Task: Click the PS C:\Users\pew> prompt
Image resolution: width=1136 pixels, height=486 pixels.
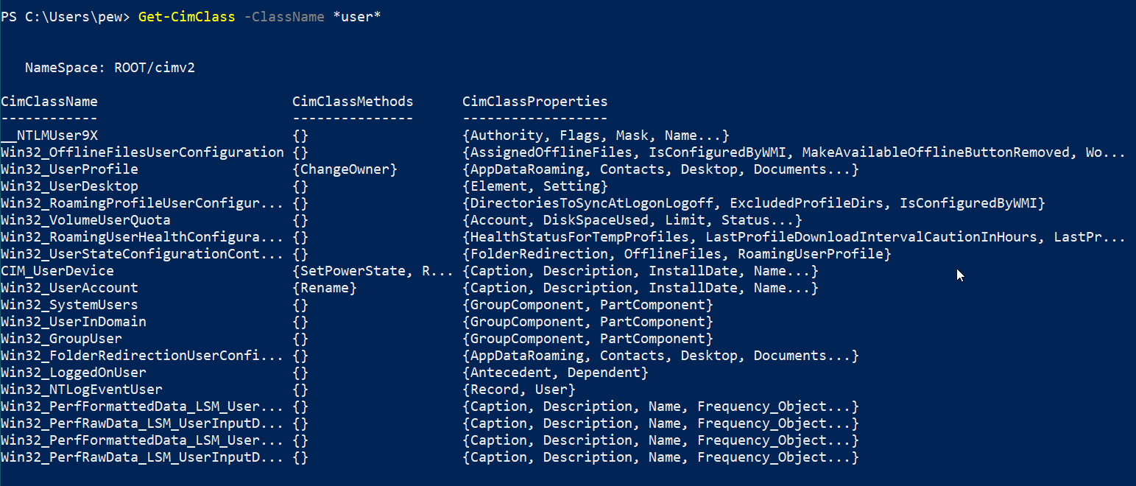Action: click(x=66, y=17)
